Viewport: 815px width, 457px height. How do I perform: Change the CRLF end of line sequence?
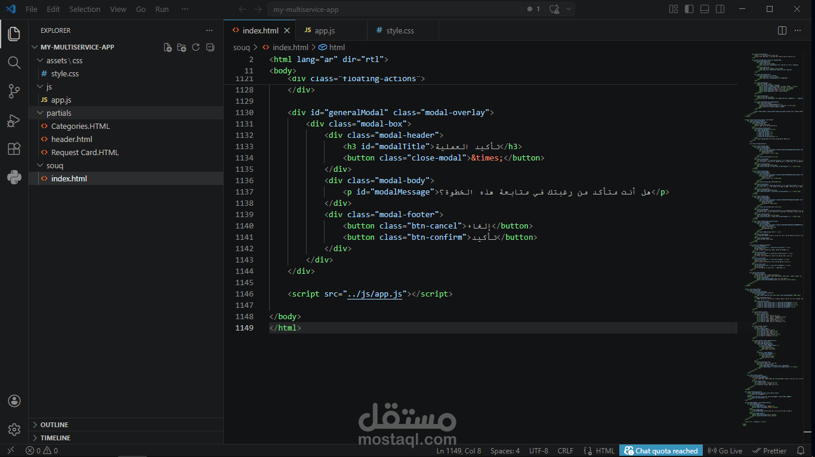(565, 450)
